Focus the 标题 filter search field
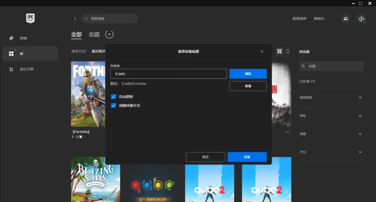The width and height of the screenshot is (376, 202). 332,66
